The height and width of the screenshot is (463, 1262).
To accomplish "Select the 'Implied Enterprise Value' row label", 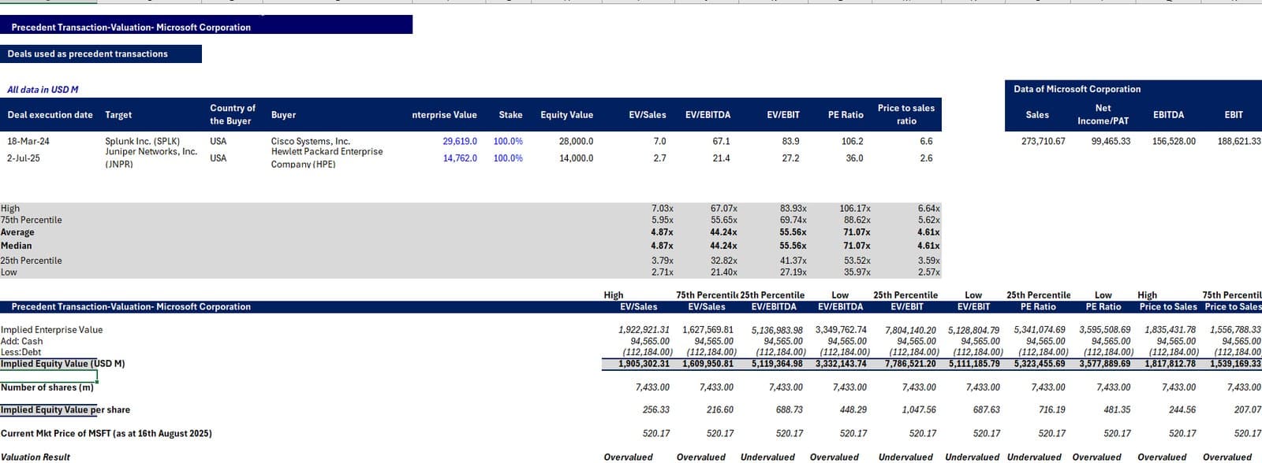I will (51, 330).
